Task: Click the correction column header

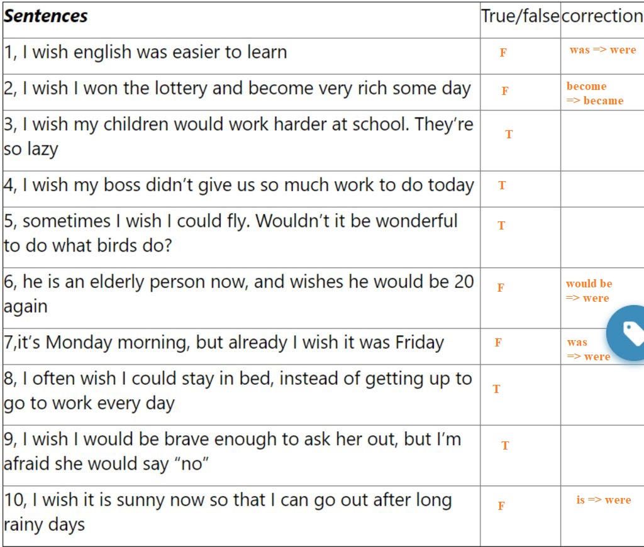Action: [x=602, y=16]
